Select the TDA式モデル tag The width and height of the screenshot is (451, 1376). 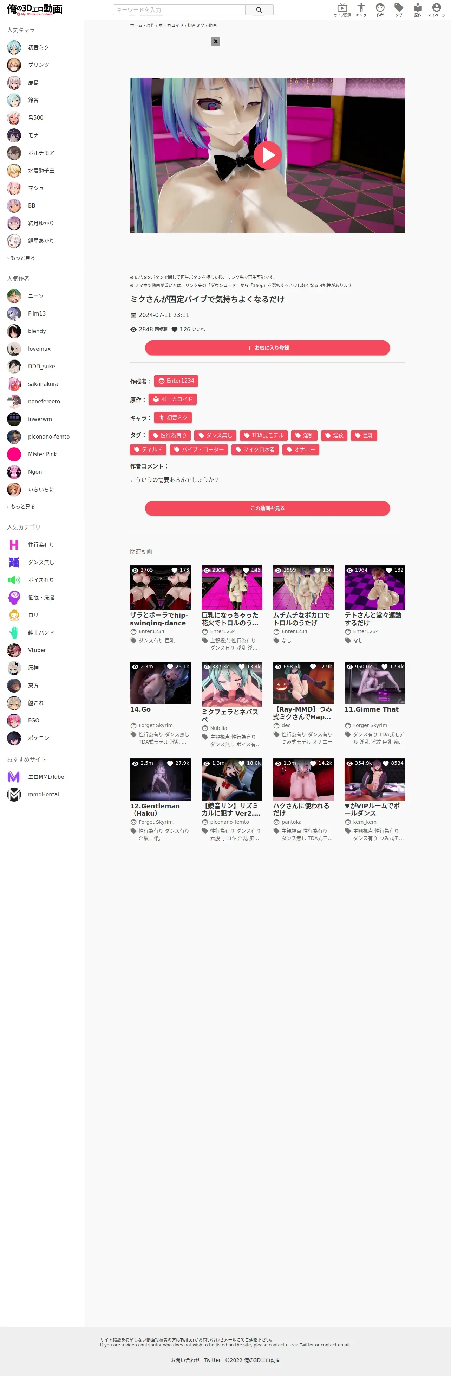click(x=264, y=435)
